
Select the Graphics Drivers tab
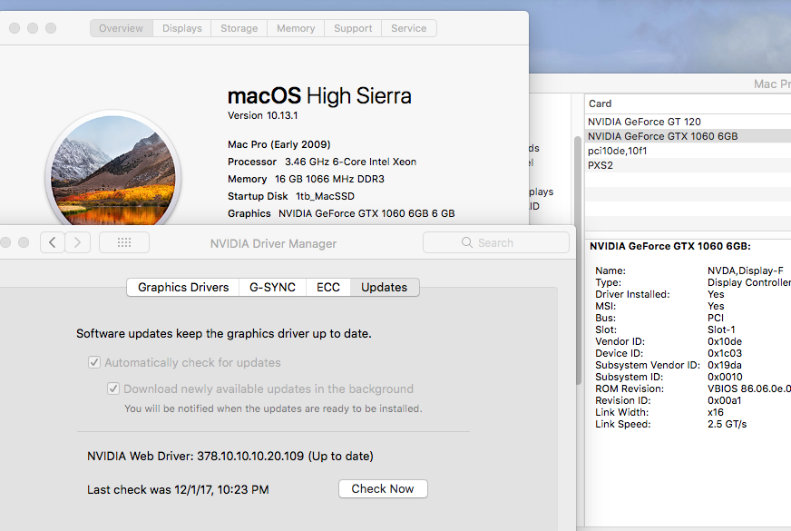(x=183, y=287)
